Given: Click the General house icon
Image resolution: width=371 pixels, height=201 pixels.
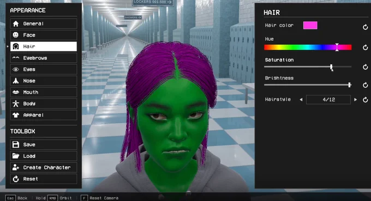Looking at the screenshot, I should click(x=16, y=23).
